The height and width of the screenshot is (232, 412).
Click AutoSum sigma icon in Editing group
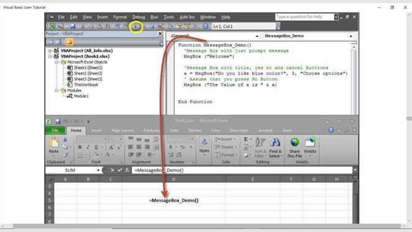(x=246, y=139)
